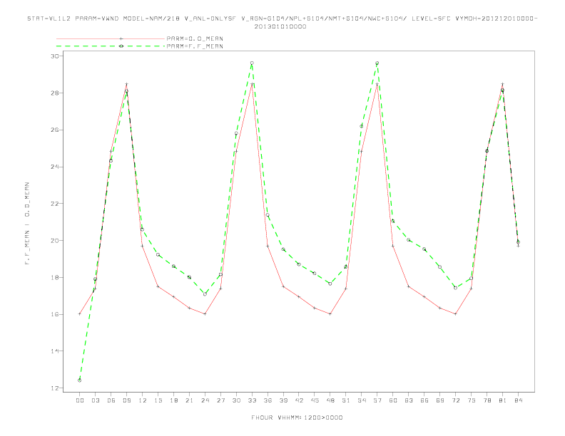Screen dimensions: 565x436
Task: Select the green F.F_MEAN peak at hour 33
Action: (x=252, y=63)
